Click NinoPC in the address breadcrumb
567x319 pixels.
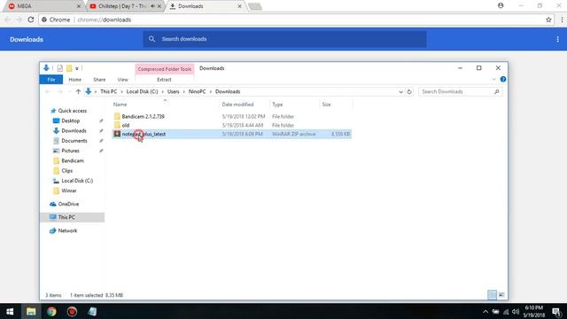pyautogui.click(x=197, y=92)
